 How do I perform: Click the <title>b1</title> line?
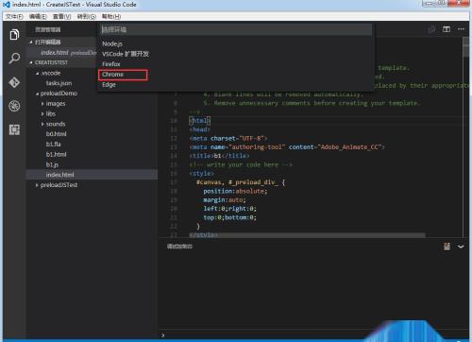219,156
